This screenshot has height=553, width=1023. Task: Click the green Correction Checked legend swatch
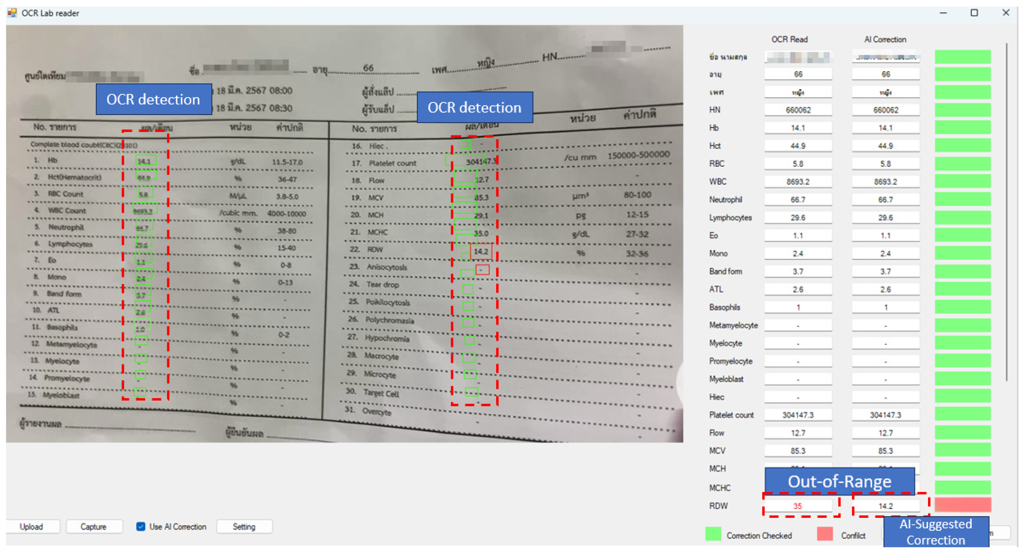(713, 534)
